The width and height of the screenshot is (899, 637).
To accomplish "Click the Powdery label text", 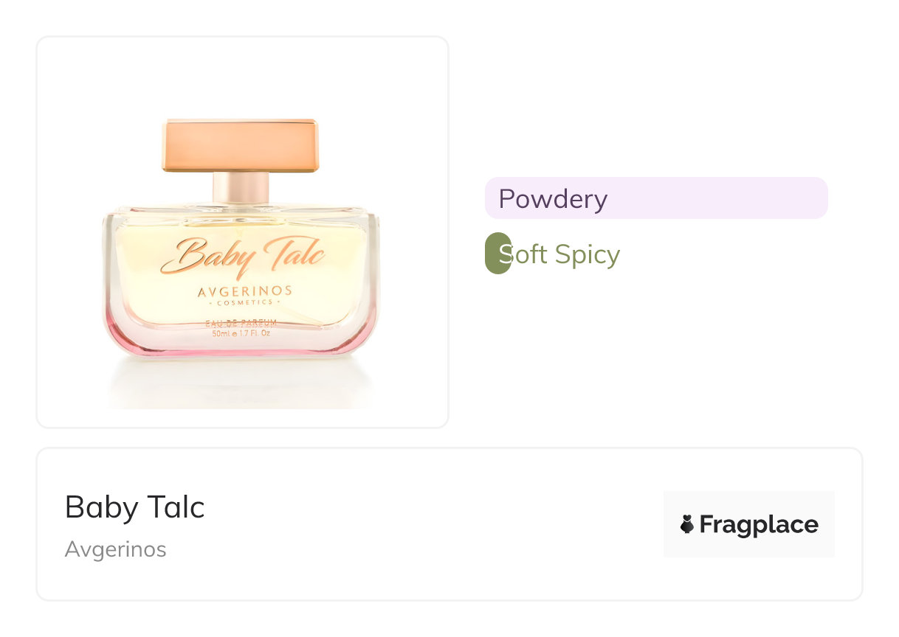I will (553, 199).
